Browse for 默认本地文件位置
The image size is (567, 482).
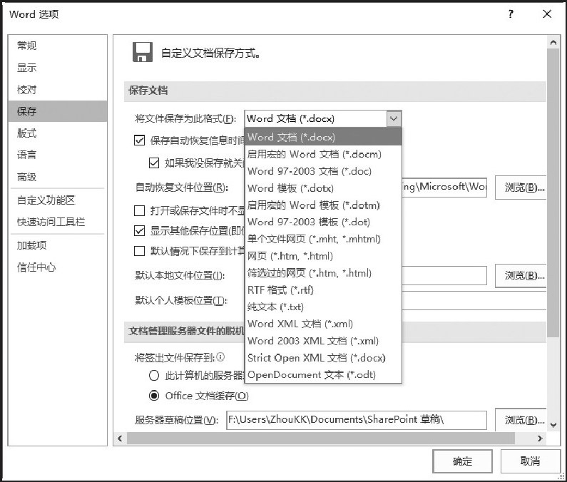point(521,275)
